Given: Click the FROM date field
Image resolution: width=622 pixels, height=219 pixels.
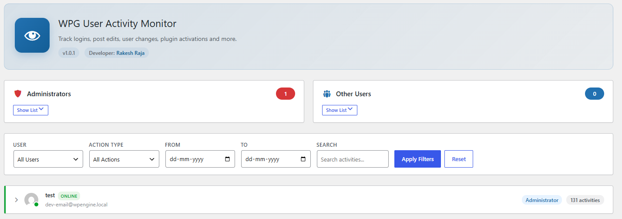Looking at the screenshot, I should [200, 159].
